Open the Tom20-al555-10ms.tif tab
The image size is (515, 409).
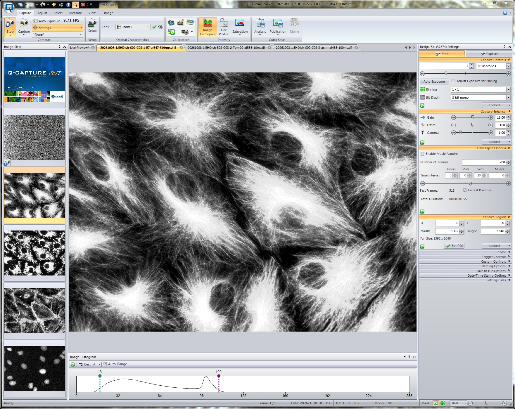226,48
